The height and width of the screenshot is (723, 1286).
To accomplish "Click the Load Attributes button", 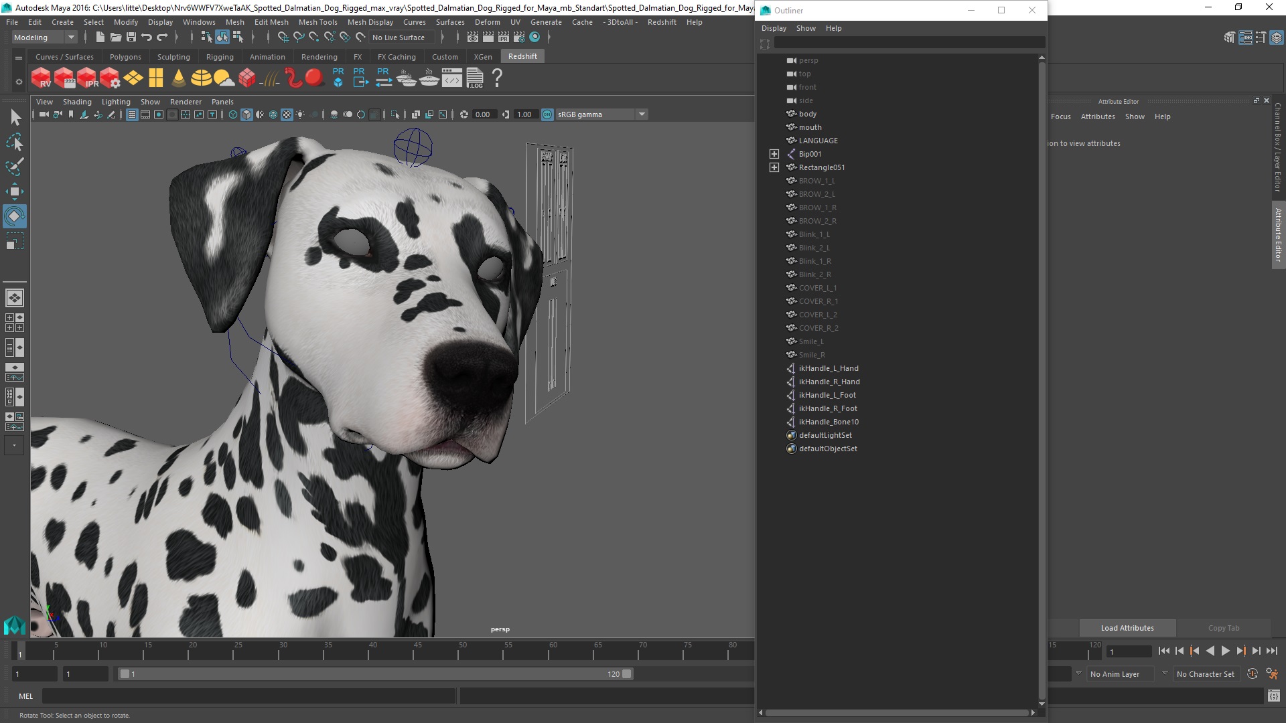I will point(1127,628).
